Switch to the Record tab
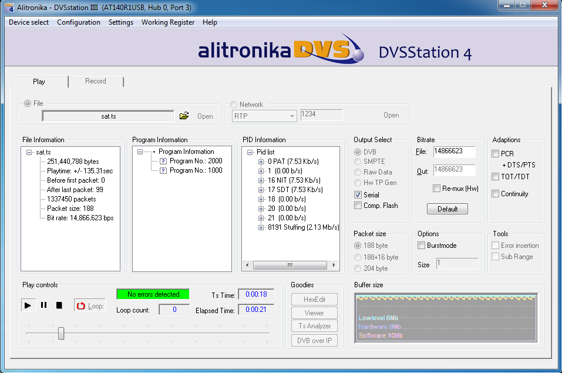 click(x=95, y=81)
